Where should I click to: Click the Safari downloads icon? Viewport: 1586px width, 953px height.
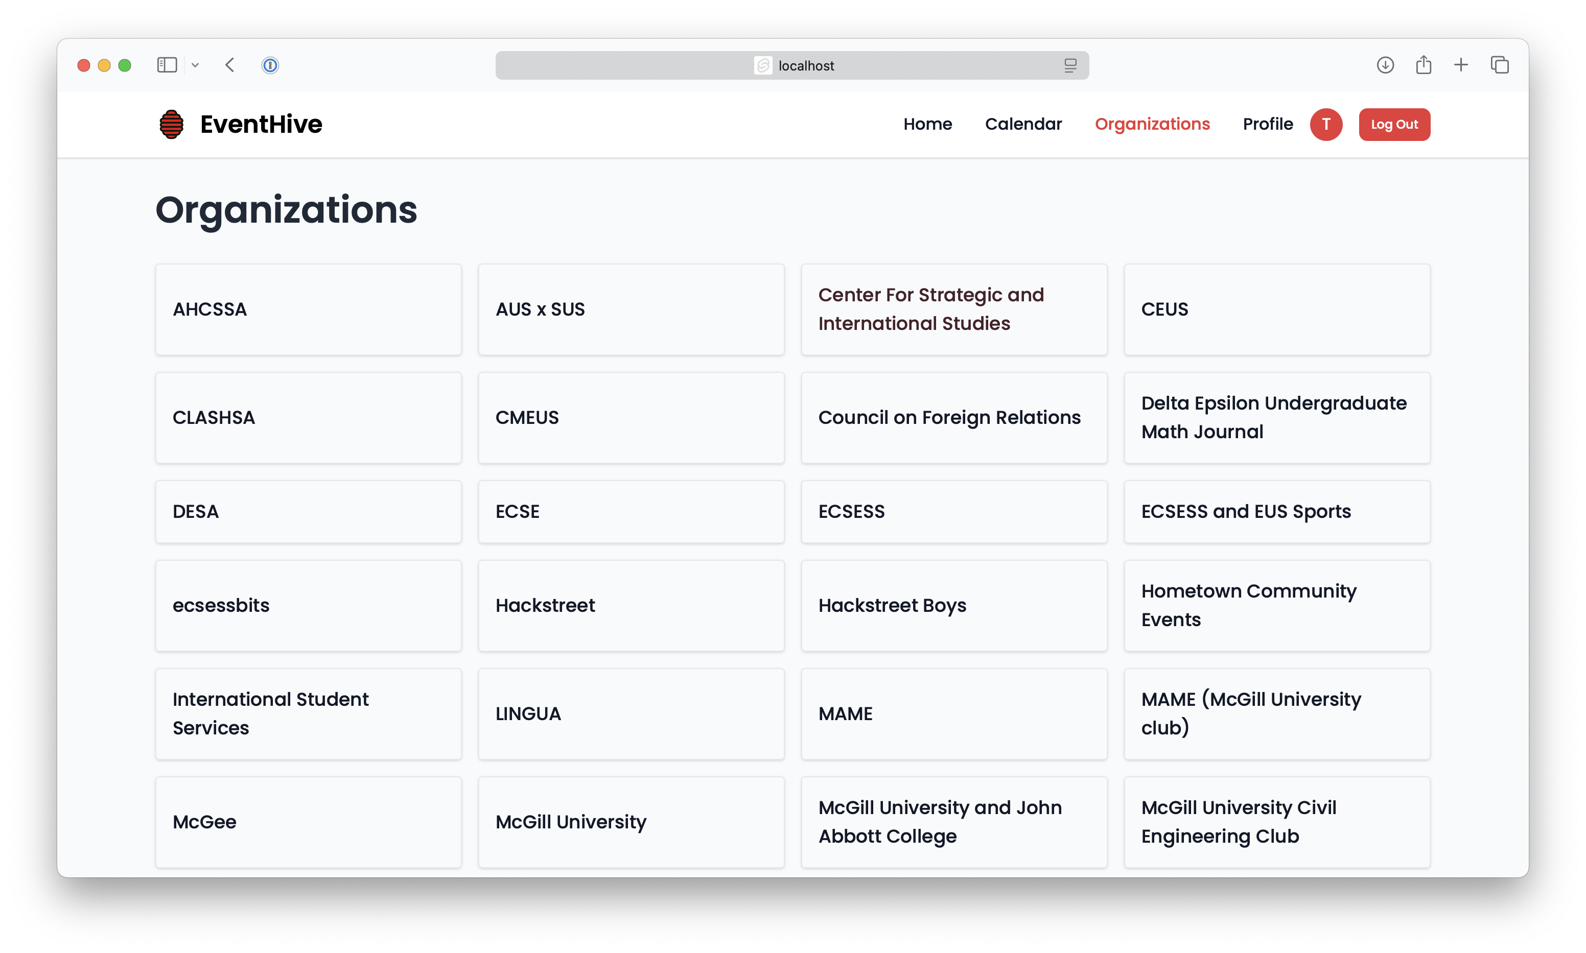pyautogui.click(x=1385, y=65)
